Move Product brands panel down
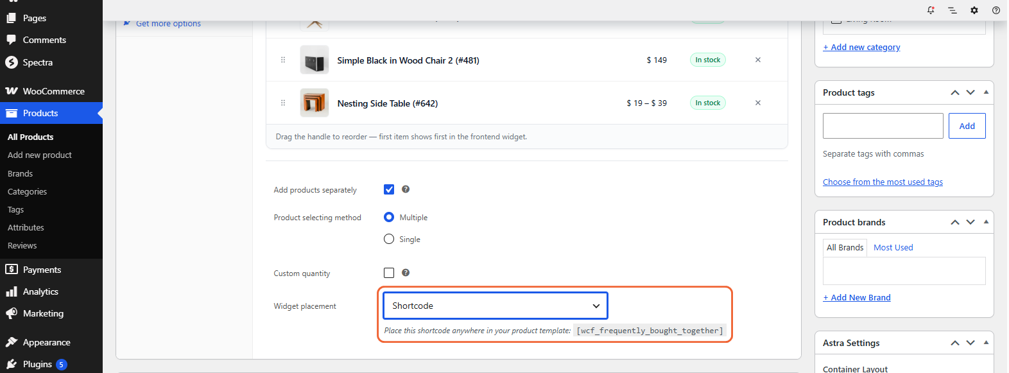The height and width of the screenshot is (373, 1009). click(970, 222)
